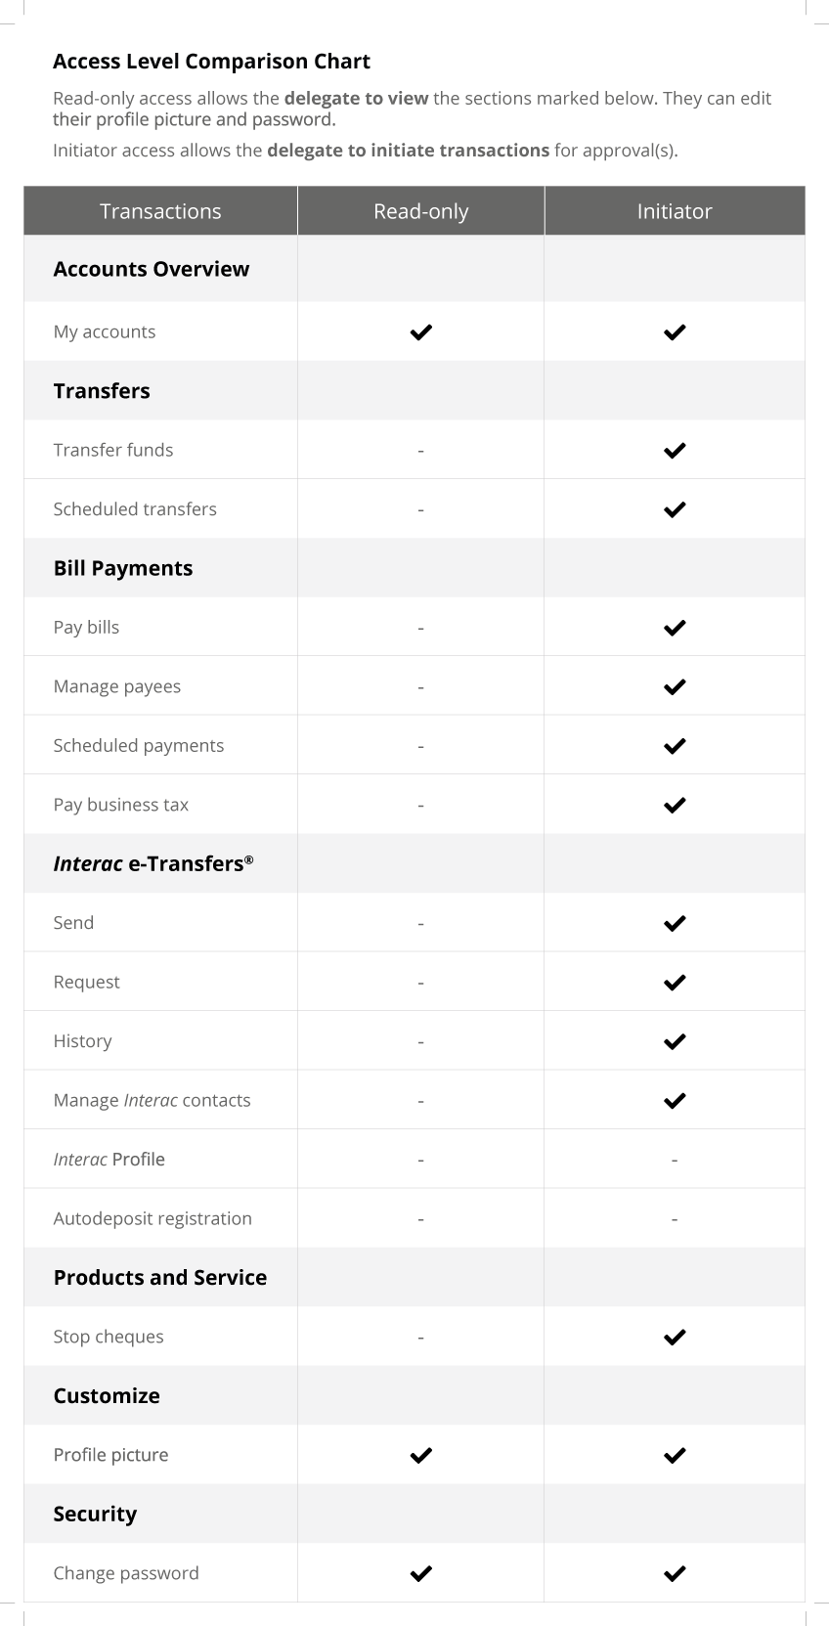Image resolution: width=829 pixels, height=1626 pixels.
Task: Click the Products and Service section heading
Action: 160,1277
